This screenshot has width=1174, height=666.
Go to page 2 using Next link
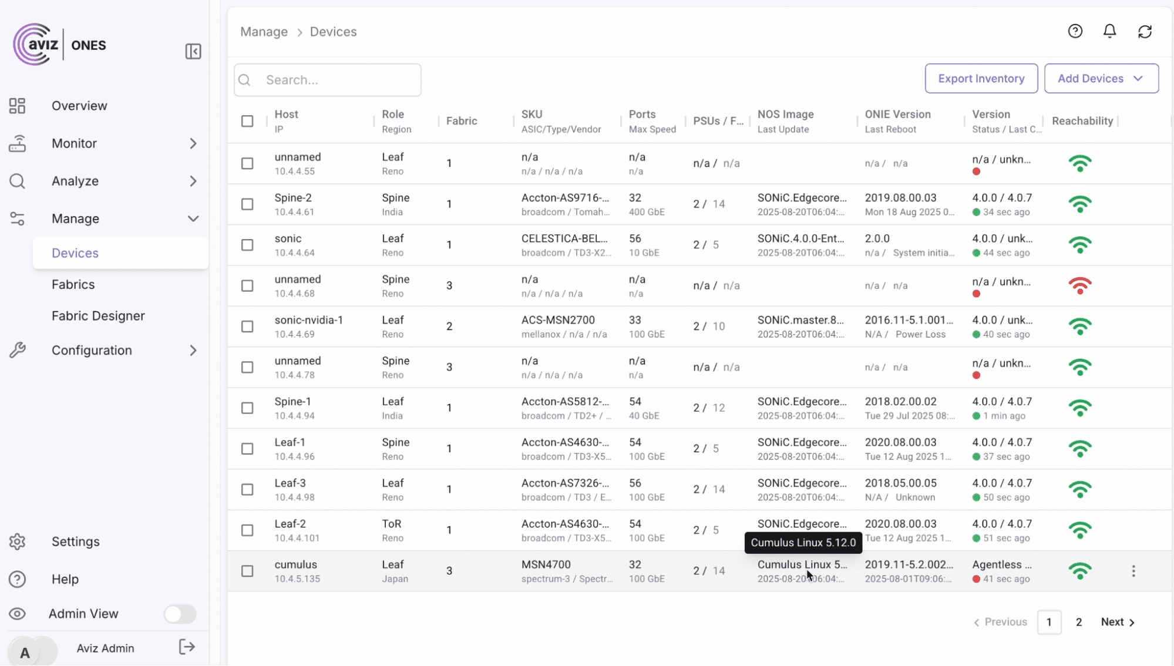[x=1115, y=622]
